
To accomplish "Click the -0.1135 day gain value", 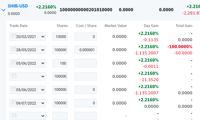I will [x=150, y=40].
